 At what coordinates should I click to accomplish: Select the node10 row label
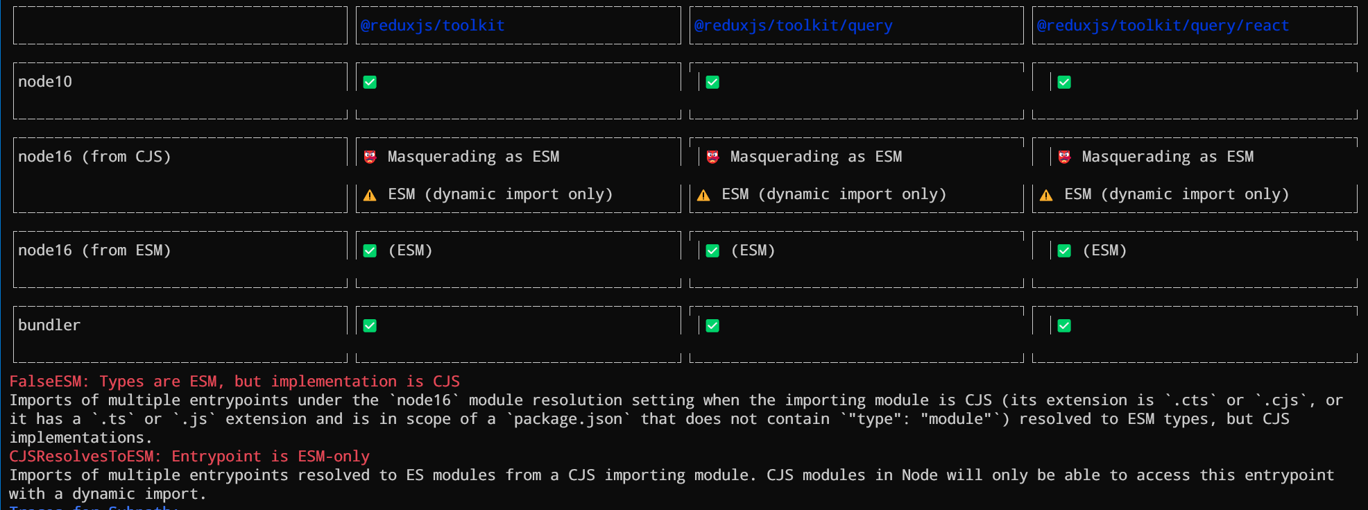(45, 82)
